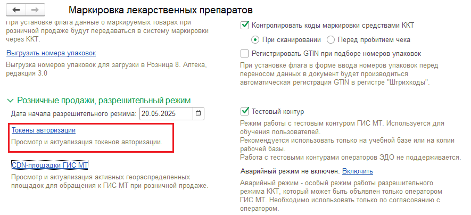Go back with the left arrow button
This screenshot has width=471, height=215.
(x=16, y=10)
